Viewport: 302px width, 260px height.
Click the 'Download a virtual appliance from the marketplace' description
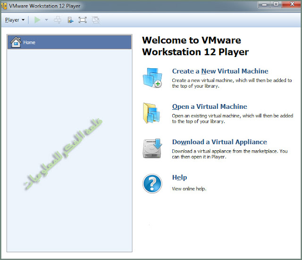(x=230, y=154)
